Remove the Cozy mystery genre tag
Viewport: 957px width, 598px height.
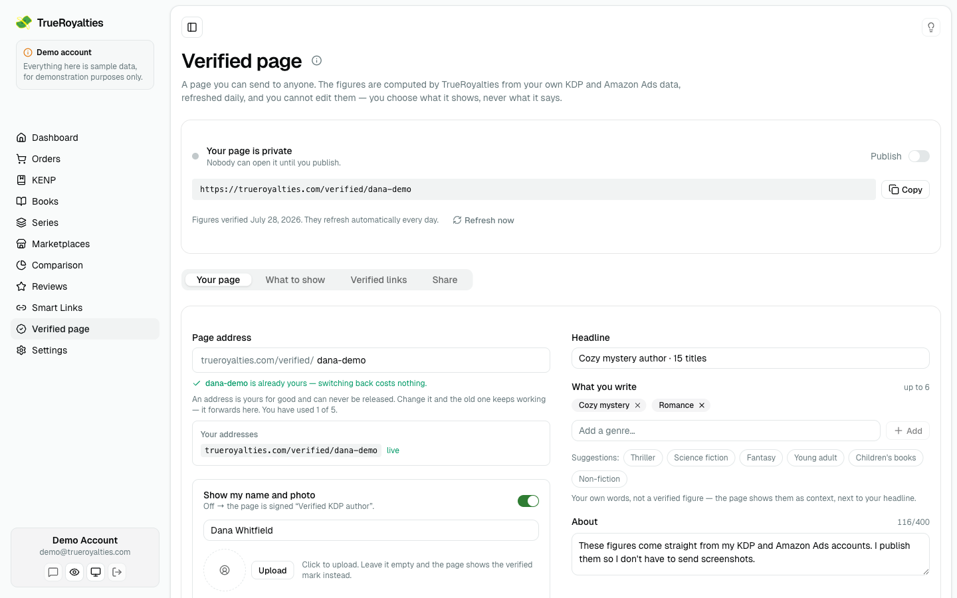(638, 405)
